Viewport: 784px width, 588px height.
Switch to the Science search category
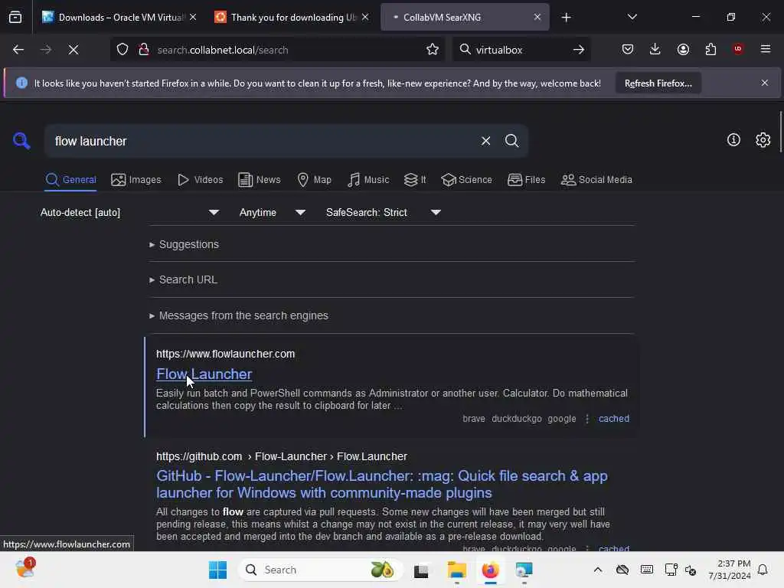point(466,179)
